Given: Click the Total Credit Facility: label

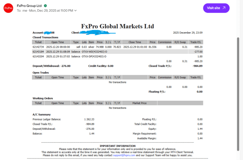Looking at the screenshot, I should pos(145,124).
